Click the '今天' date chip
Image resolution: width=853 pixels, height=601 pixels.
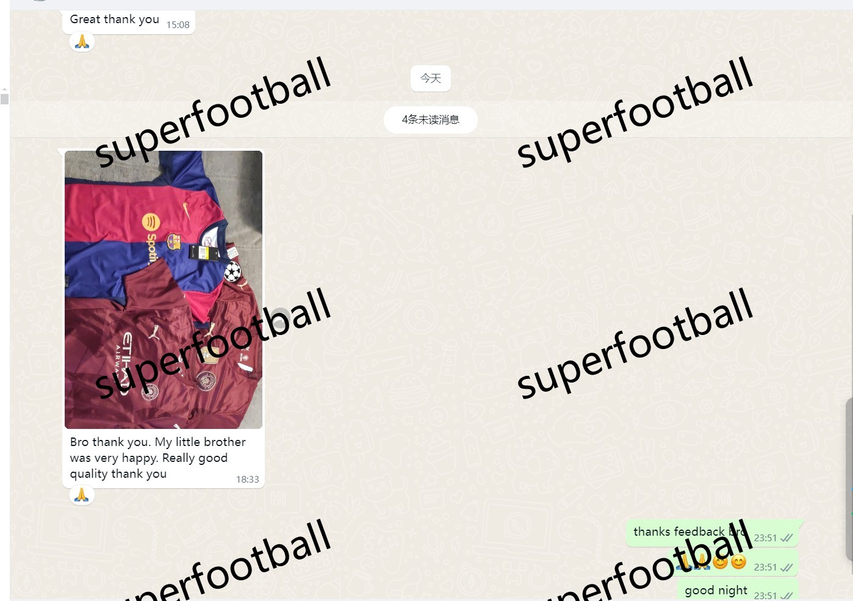point(430,78)
